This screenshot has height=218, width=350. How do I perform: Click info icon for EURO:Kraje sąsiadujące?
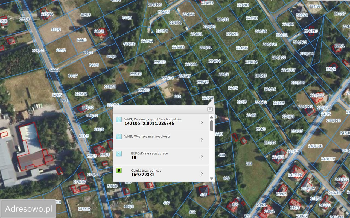pos(119,154)
